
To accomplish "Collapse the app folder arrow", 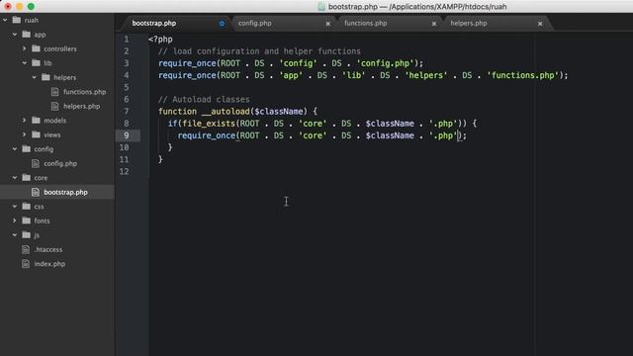I will coord(15,35).
